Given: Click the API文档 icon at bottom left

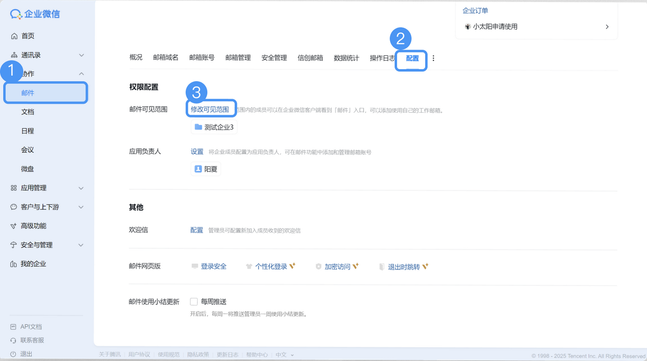Looking at the screenshot, I should (14, 326).
